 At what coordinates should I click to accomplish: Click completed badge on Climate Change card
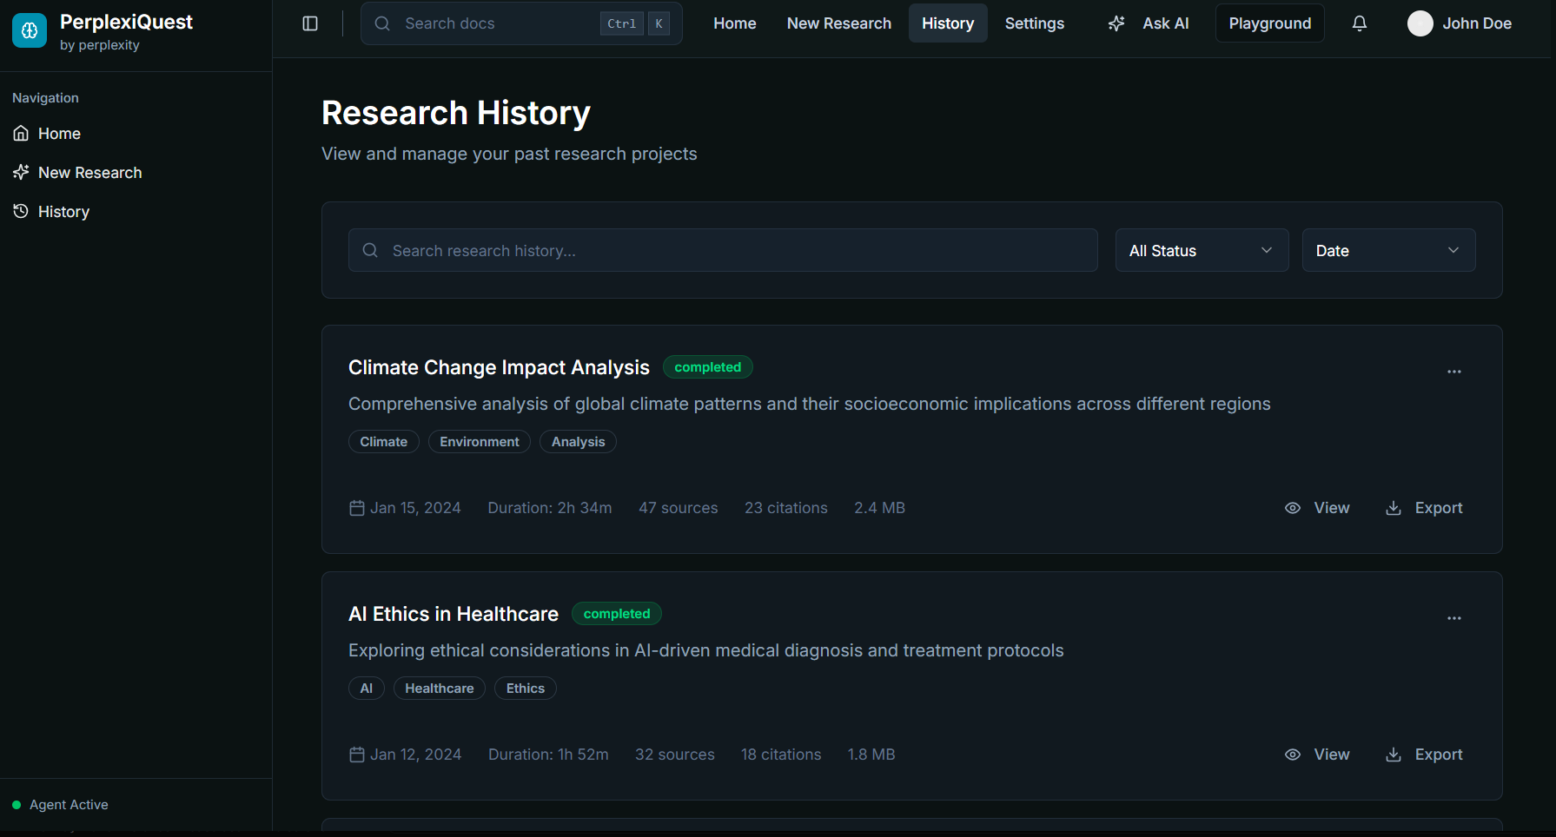(x=708, y=367)
